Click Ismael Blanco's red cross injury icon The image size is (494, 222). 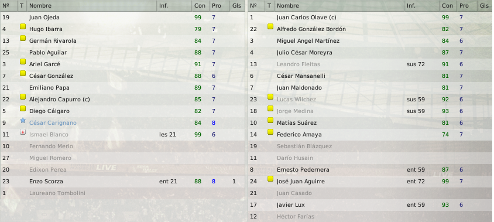click(x=23, y=132)
